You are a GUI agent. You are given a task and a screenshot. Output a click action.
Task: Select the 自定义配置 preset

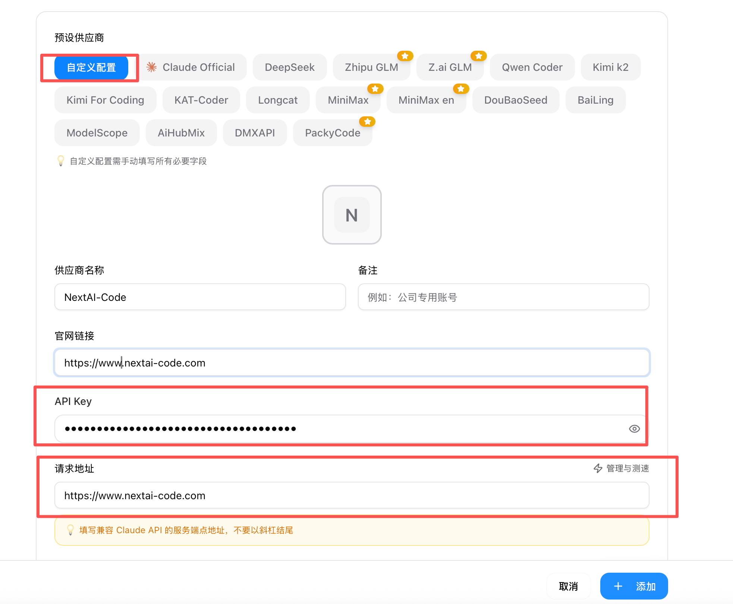(91, 67)
